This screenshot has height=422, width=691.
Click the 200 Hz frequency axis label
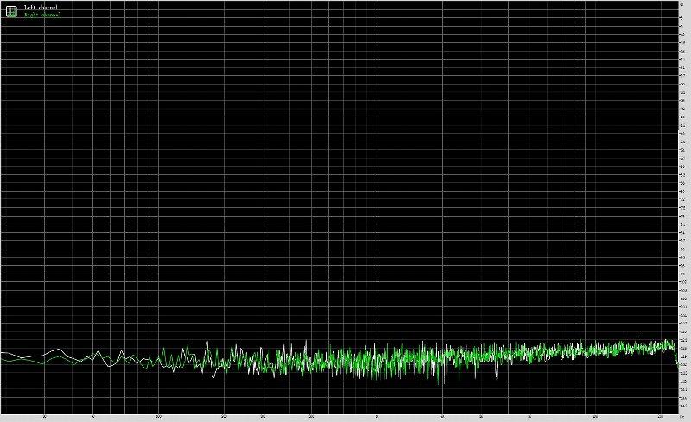224,418
